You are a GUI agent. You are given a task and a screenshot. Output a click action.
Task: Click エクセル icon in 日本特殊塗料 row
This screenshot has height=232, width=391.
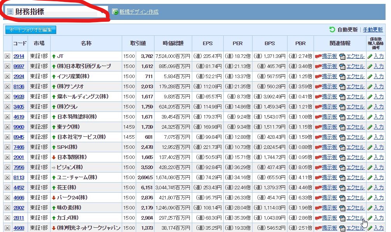(x=342, y=117)
